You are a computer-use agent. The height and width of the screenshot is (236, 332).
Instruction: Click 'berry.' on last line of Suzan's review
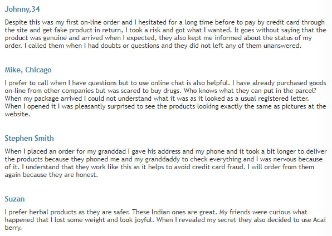coord(13,228)
